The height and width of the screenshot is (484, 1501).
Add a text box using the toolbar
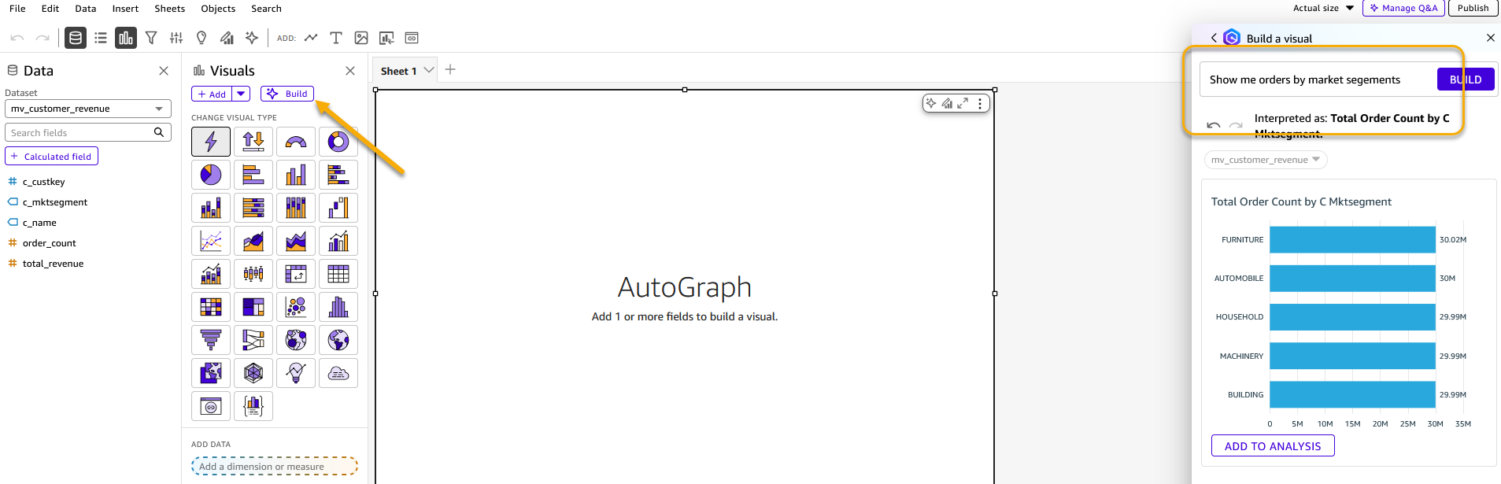tap(335, 37)
